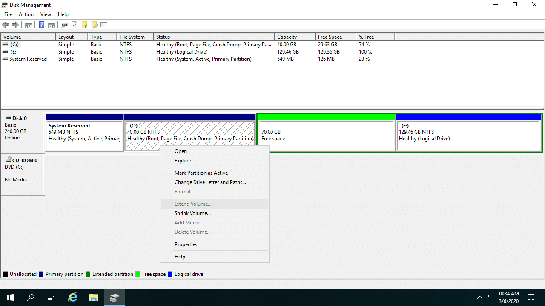Open Properties from the context menu
Image resolution: width=545 pixels, height=306 pixels.
(186, 244)
